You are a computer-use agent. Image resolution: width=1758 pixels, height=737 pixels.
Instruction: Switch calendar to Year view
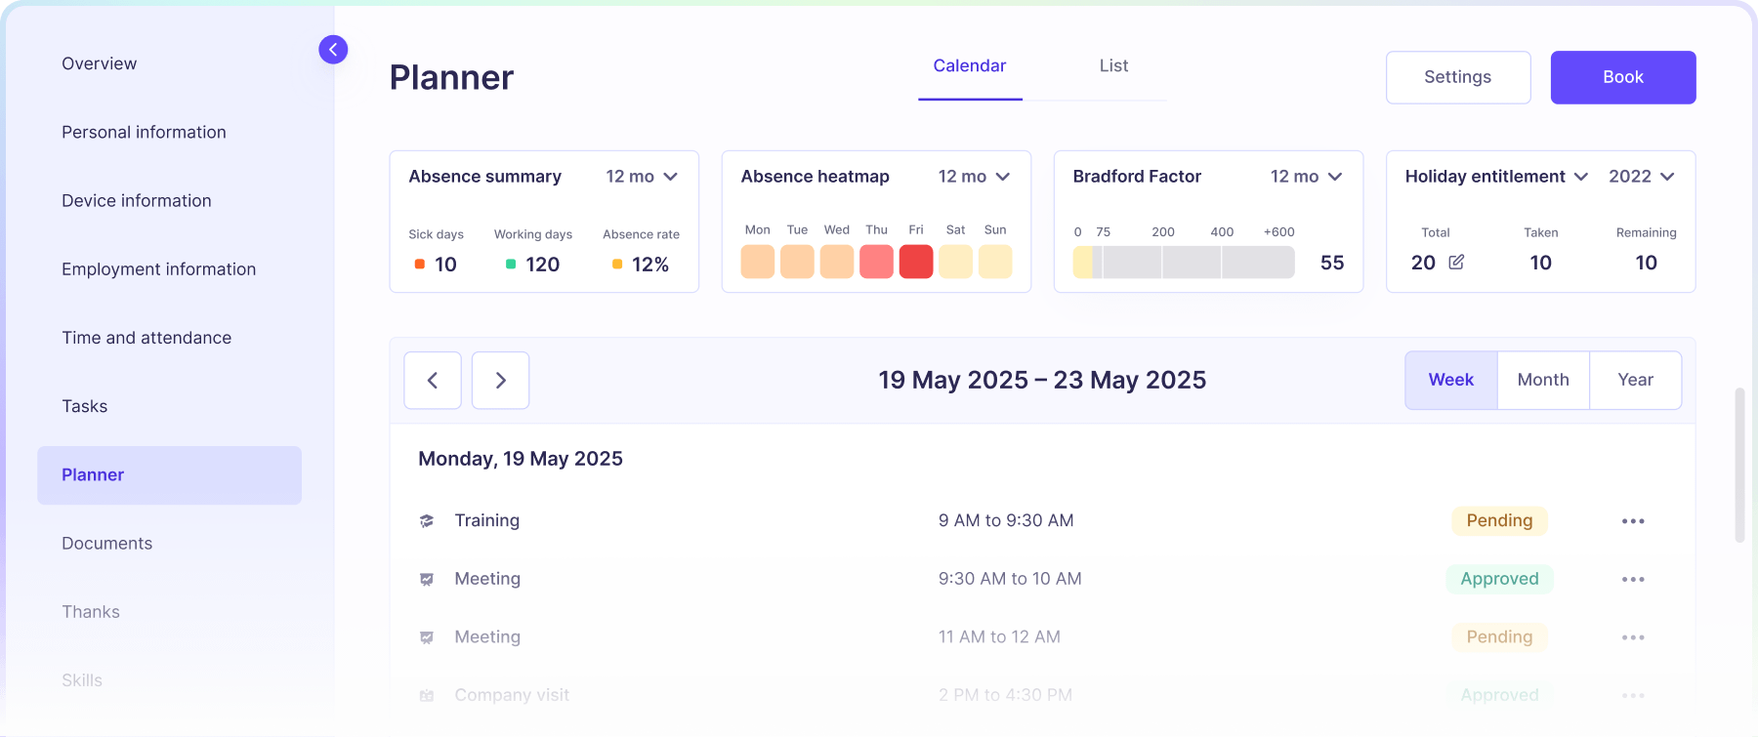pyautogui.click(x=1635, y=380)
